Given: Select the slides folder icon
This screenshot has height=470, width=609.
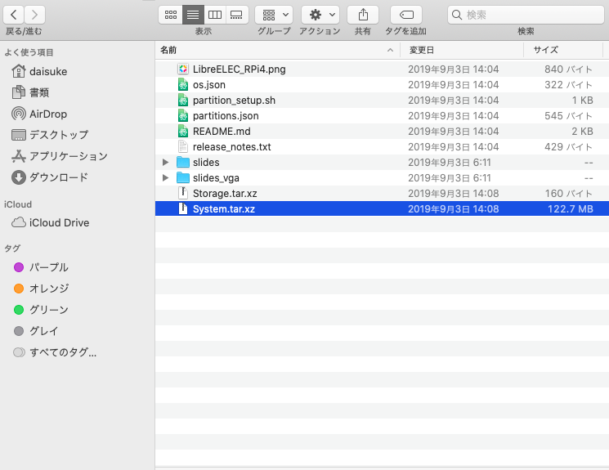Looking at the screenshot, I should point(183,163).
